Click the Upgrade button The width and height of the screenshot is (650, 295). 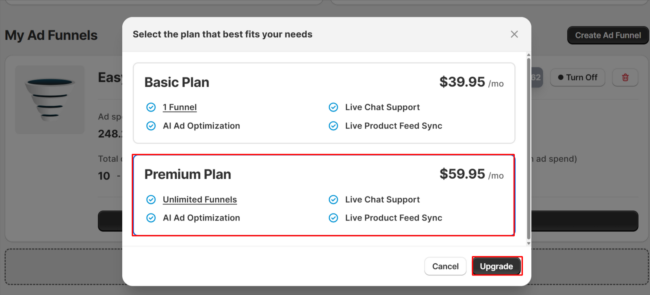496,266
